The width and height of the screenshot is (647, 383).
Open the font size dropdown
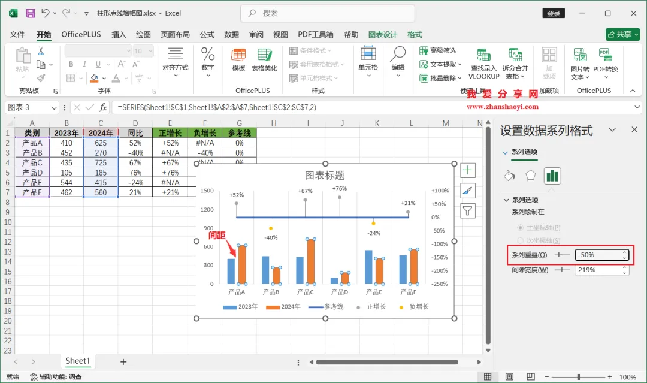click(150, 51)
